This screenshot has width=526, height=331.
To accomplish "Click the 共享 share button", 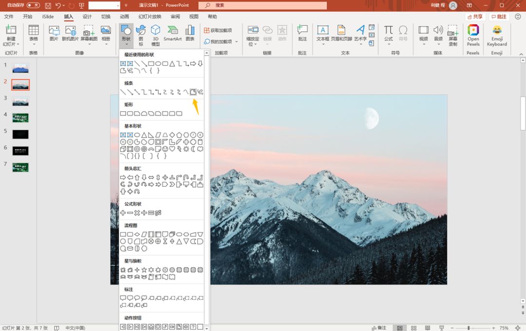I will point(475,17).
